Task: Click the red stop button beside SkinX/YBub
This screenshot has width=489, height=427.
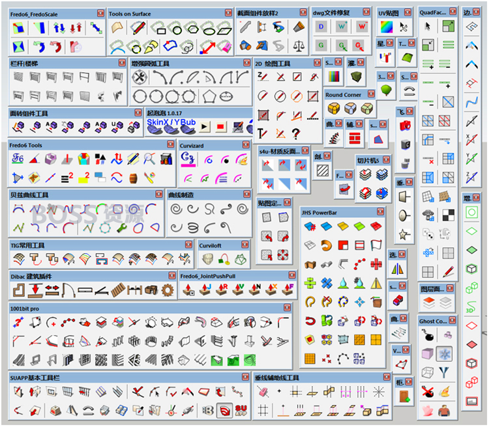Action: tap(220, 127)
